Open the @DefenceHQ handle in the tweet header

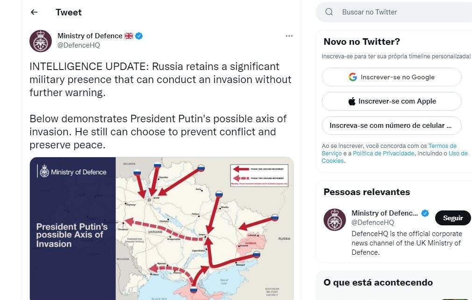(x=78, y=45)
